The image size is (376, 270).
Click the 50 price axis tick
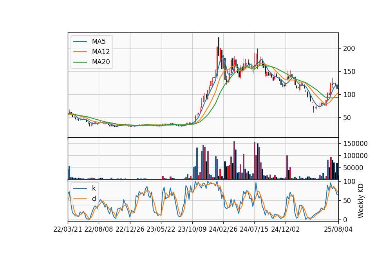point(347,118)
